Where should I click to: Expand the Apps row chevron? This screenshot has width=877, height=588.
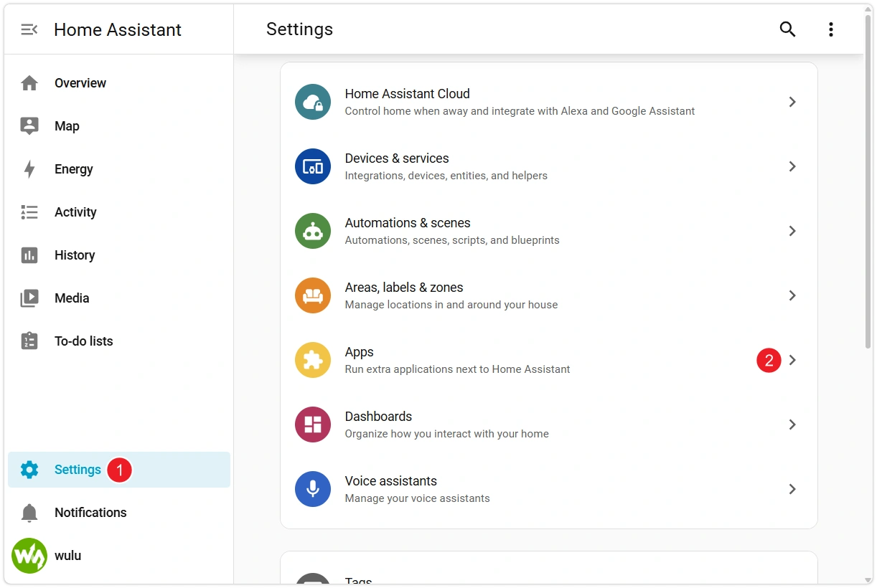pyautogui.click(x=792, y=360)
